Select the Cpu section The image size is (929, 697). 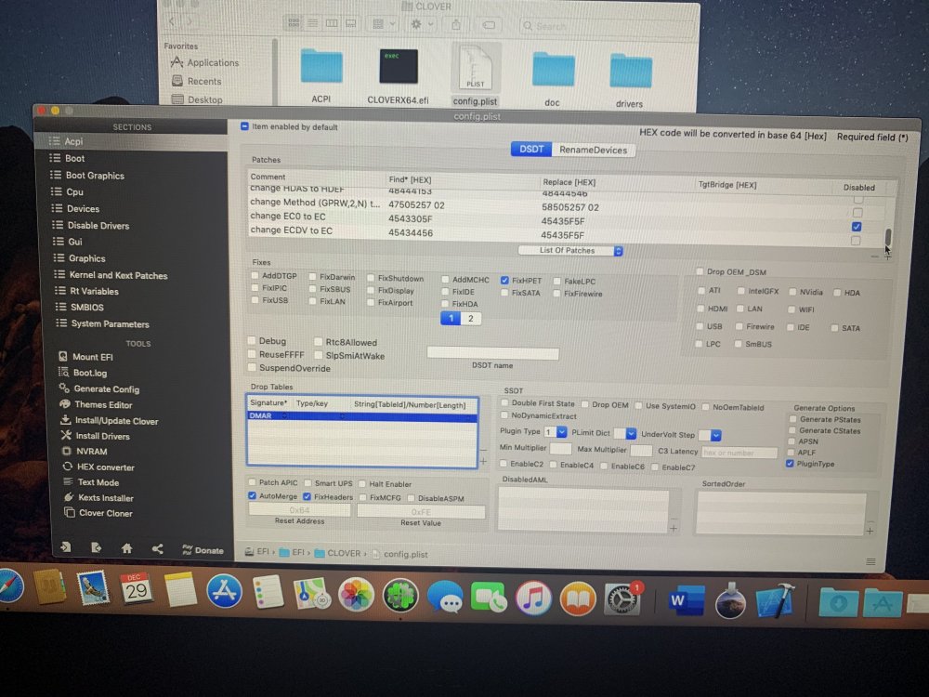click(74, 192)
